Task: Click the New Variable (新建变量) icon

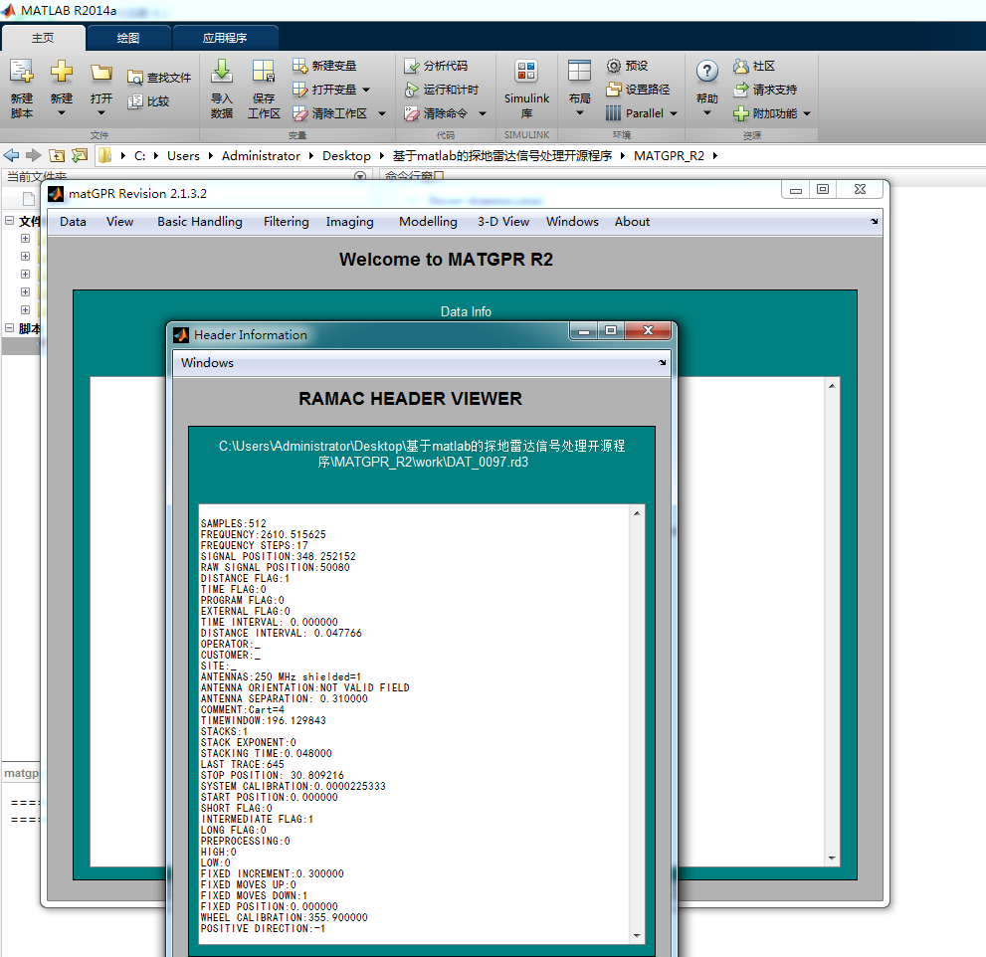Action: coord(299,66)
